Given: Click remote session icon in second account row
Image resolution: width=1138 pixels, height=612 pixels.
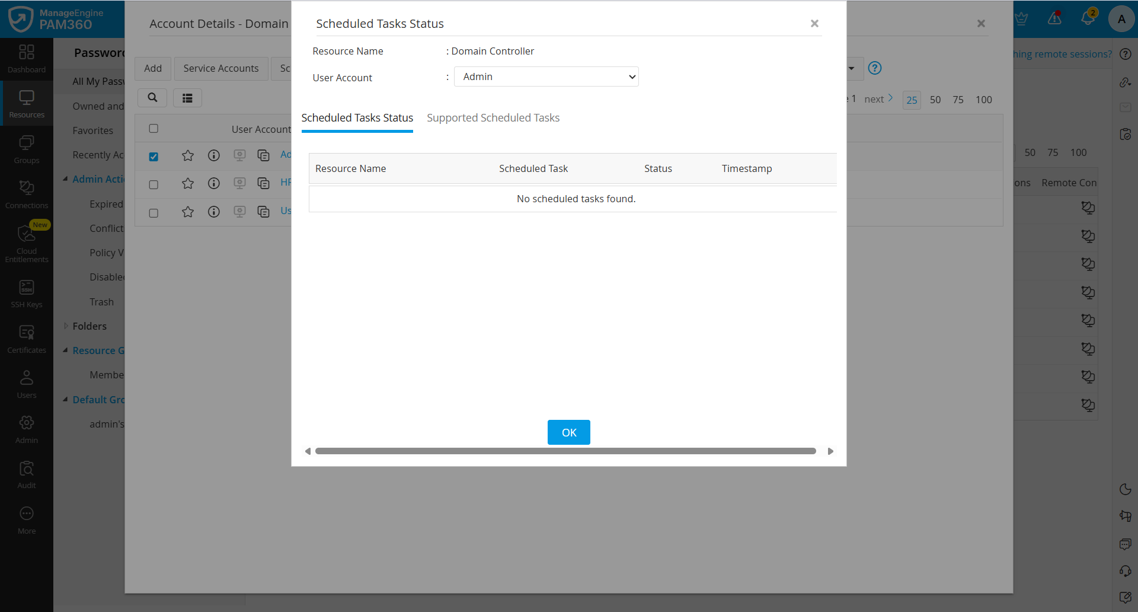Looking at the screenshot, I should coord(239,183).
